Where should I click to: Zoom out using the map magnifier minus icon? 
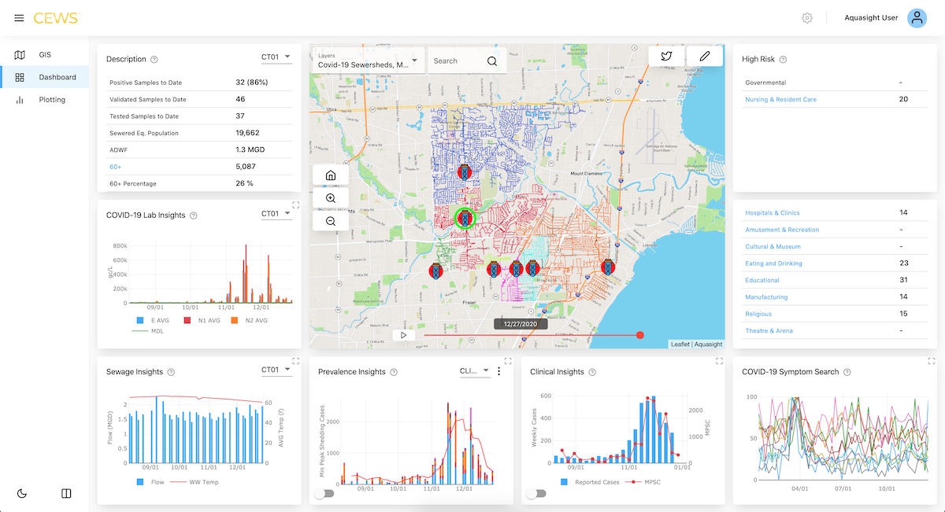[x=330, y=221]
